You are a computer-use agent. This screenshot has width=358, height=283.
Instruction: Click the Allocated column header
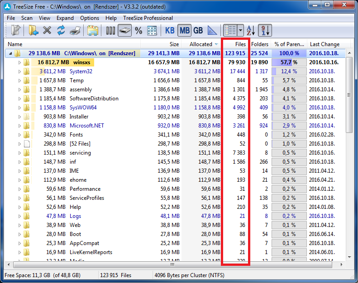[202, 44]
